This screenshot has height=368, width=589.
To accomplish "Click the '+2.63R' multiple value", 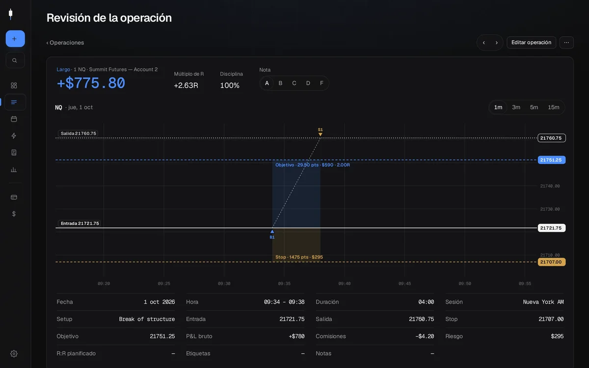I will pos(186,85).
